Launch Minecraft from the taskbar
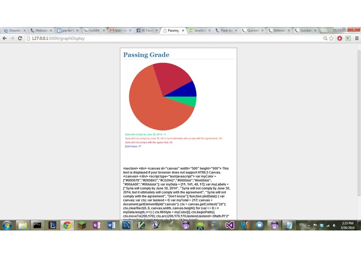This screenshot has width=361, height=257. click(82, 225)
